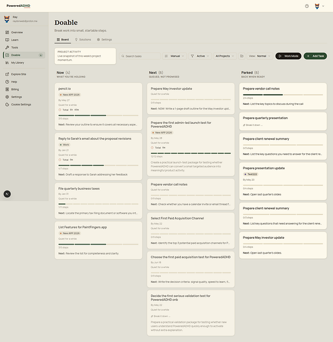This screenshot has height=342, width=333.
Task: Open Prepare quarterly presentation task
Action: (265, 118)
